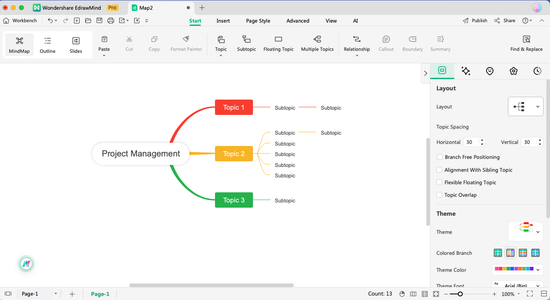Open the Layout style dropdown
Image resolution: width=550 pixels, height=300 pixels.
tap(525, 106)
